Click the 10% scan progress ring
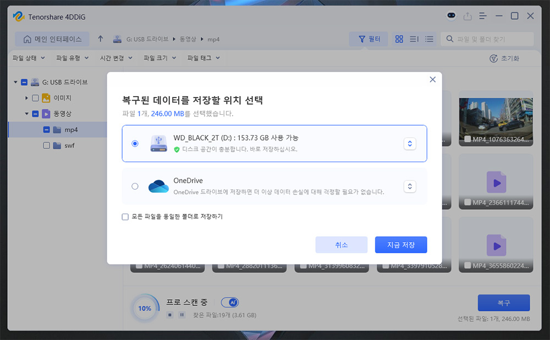The height and width of the screenshot is (340, 550). coord(145,309)
